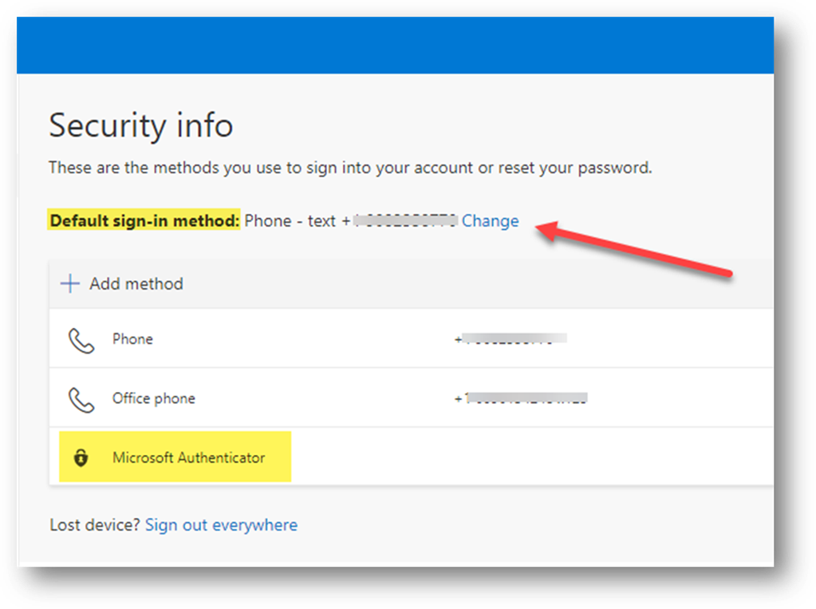Click the highlighted Default sign-in method label
Viewport: 816px width, 609px height.
tap(144, 220)
